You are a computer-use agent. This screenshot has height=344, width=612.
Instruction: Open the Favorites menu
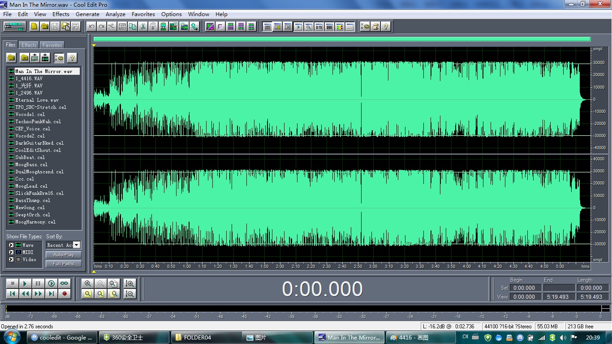coord(143,14)
